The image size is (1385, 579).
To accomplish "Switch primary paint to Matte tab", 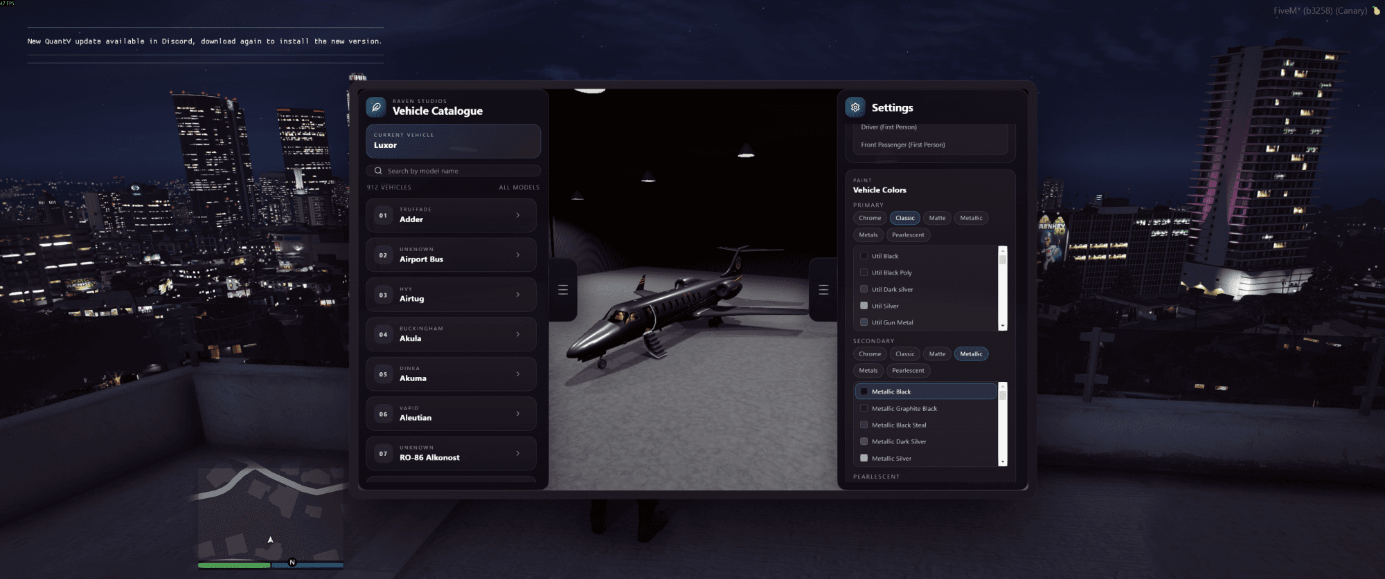I will (937, 218).
